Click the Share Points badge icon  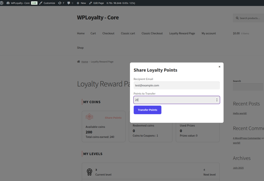click(89, 116)
